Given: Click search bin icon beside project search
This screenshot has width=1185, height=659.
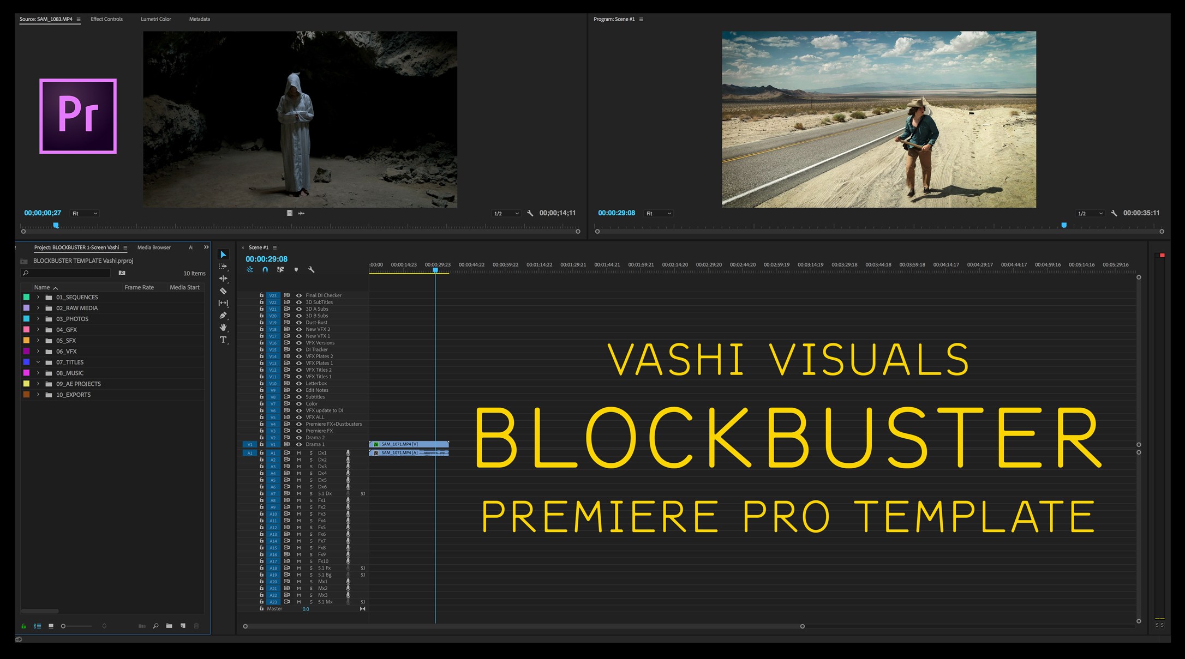Looking at the screenshot, I should point(122,273).
